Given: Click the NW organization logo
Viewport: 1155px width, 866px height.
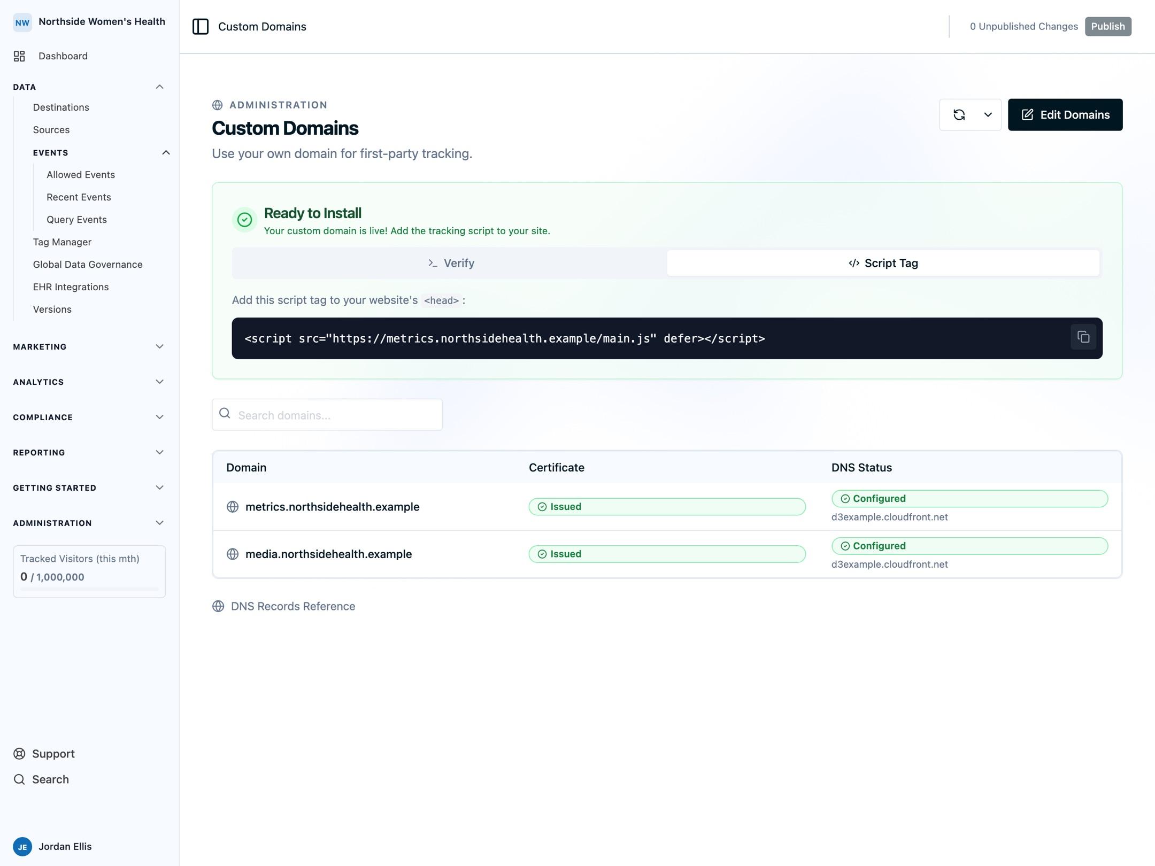Looking at the screenshot, I should (22, 22).
